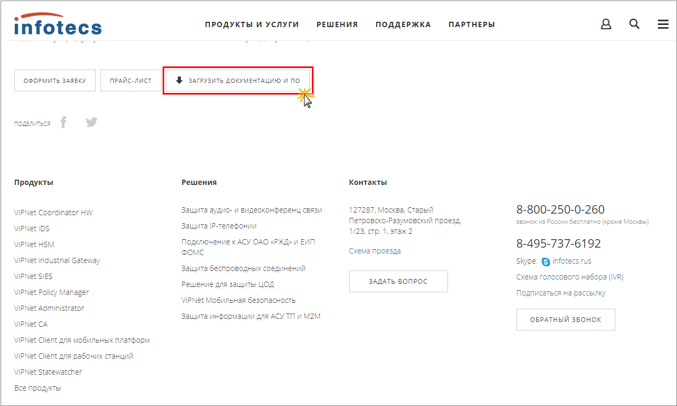Follow the Схема проезда link
677x406 pixels.
(x=375, y=251)
